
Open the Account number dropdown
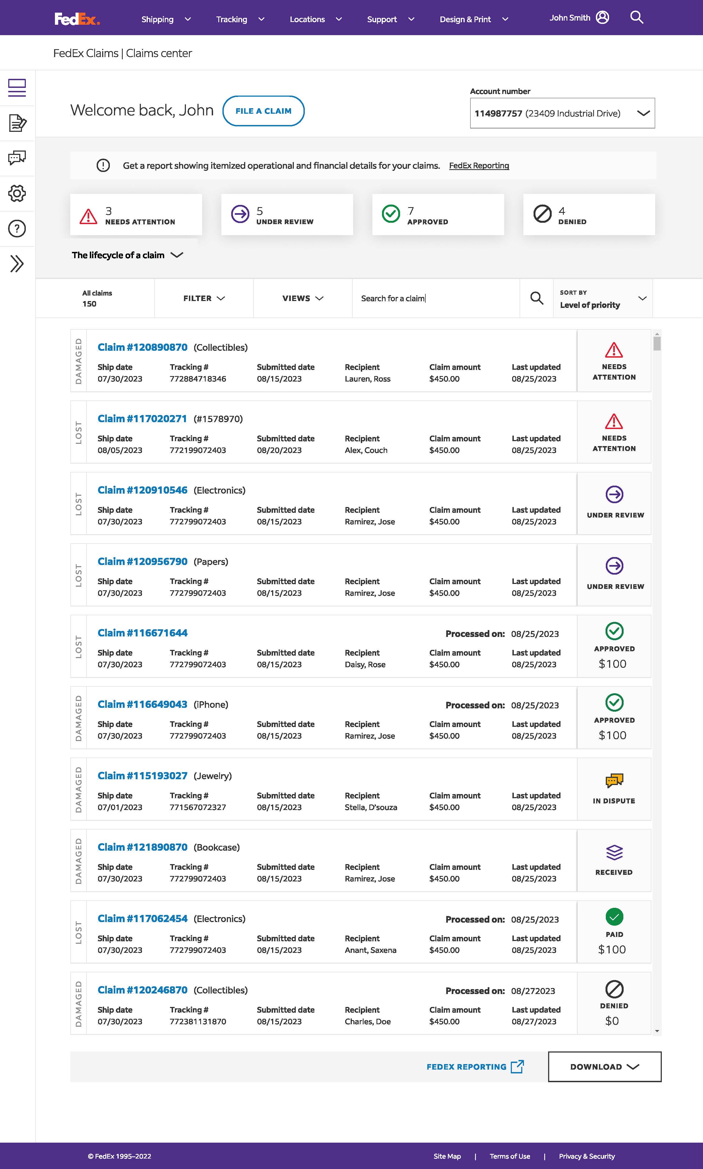[x=562, y=113]
